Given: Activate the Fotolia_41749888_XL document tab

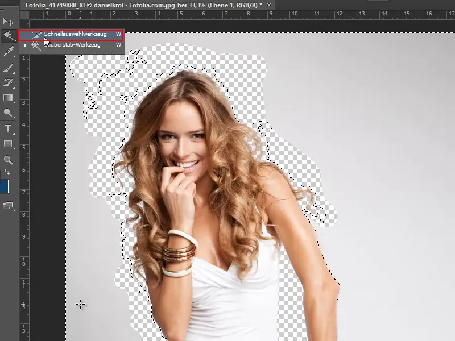Looking at the screenshot, I should 144,5.
